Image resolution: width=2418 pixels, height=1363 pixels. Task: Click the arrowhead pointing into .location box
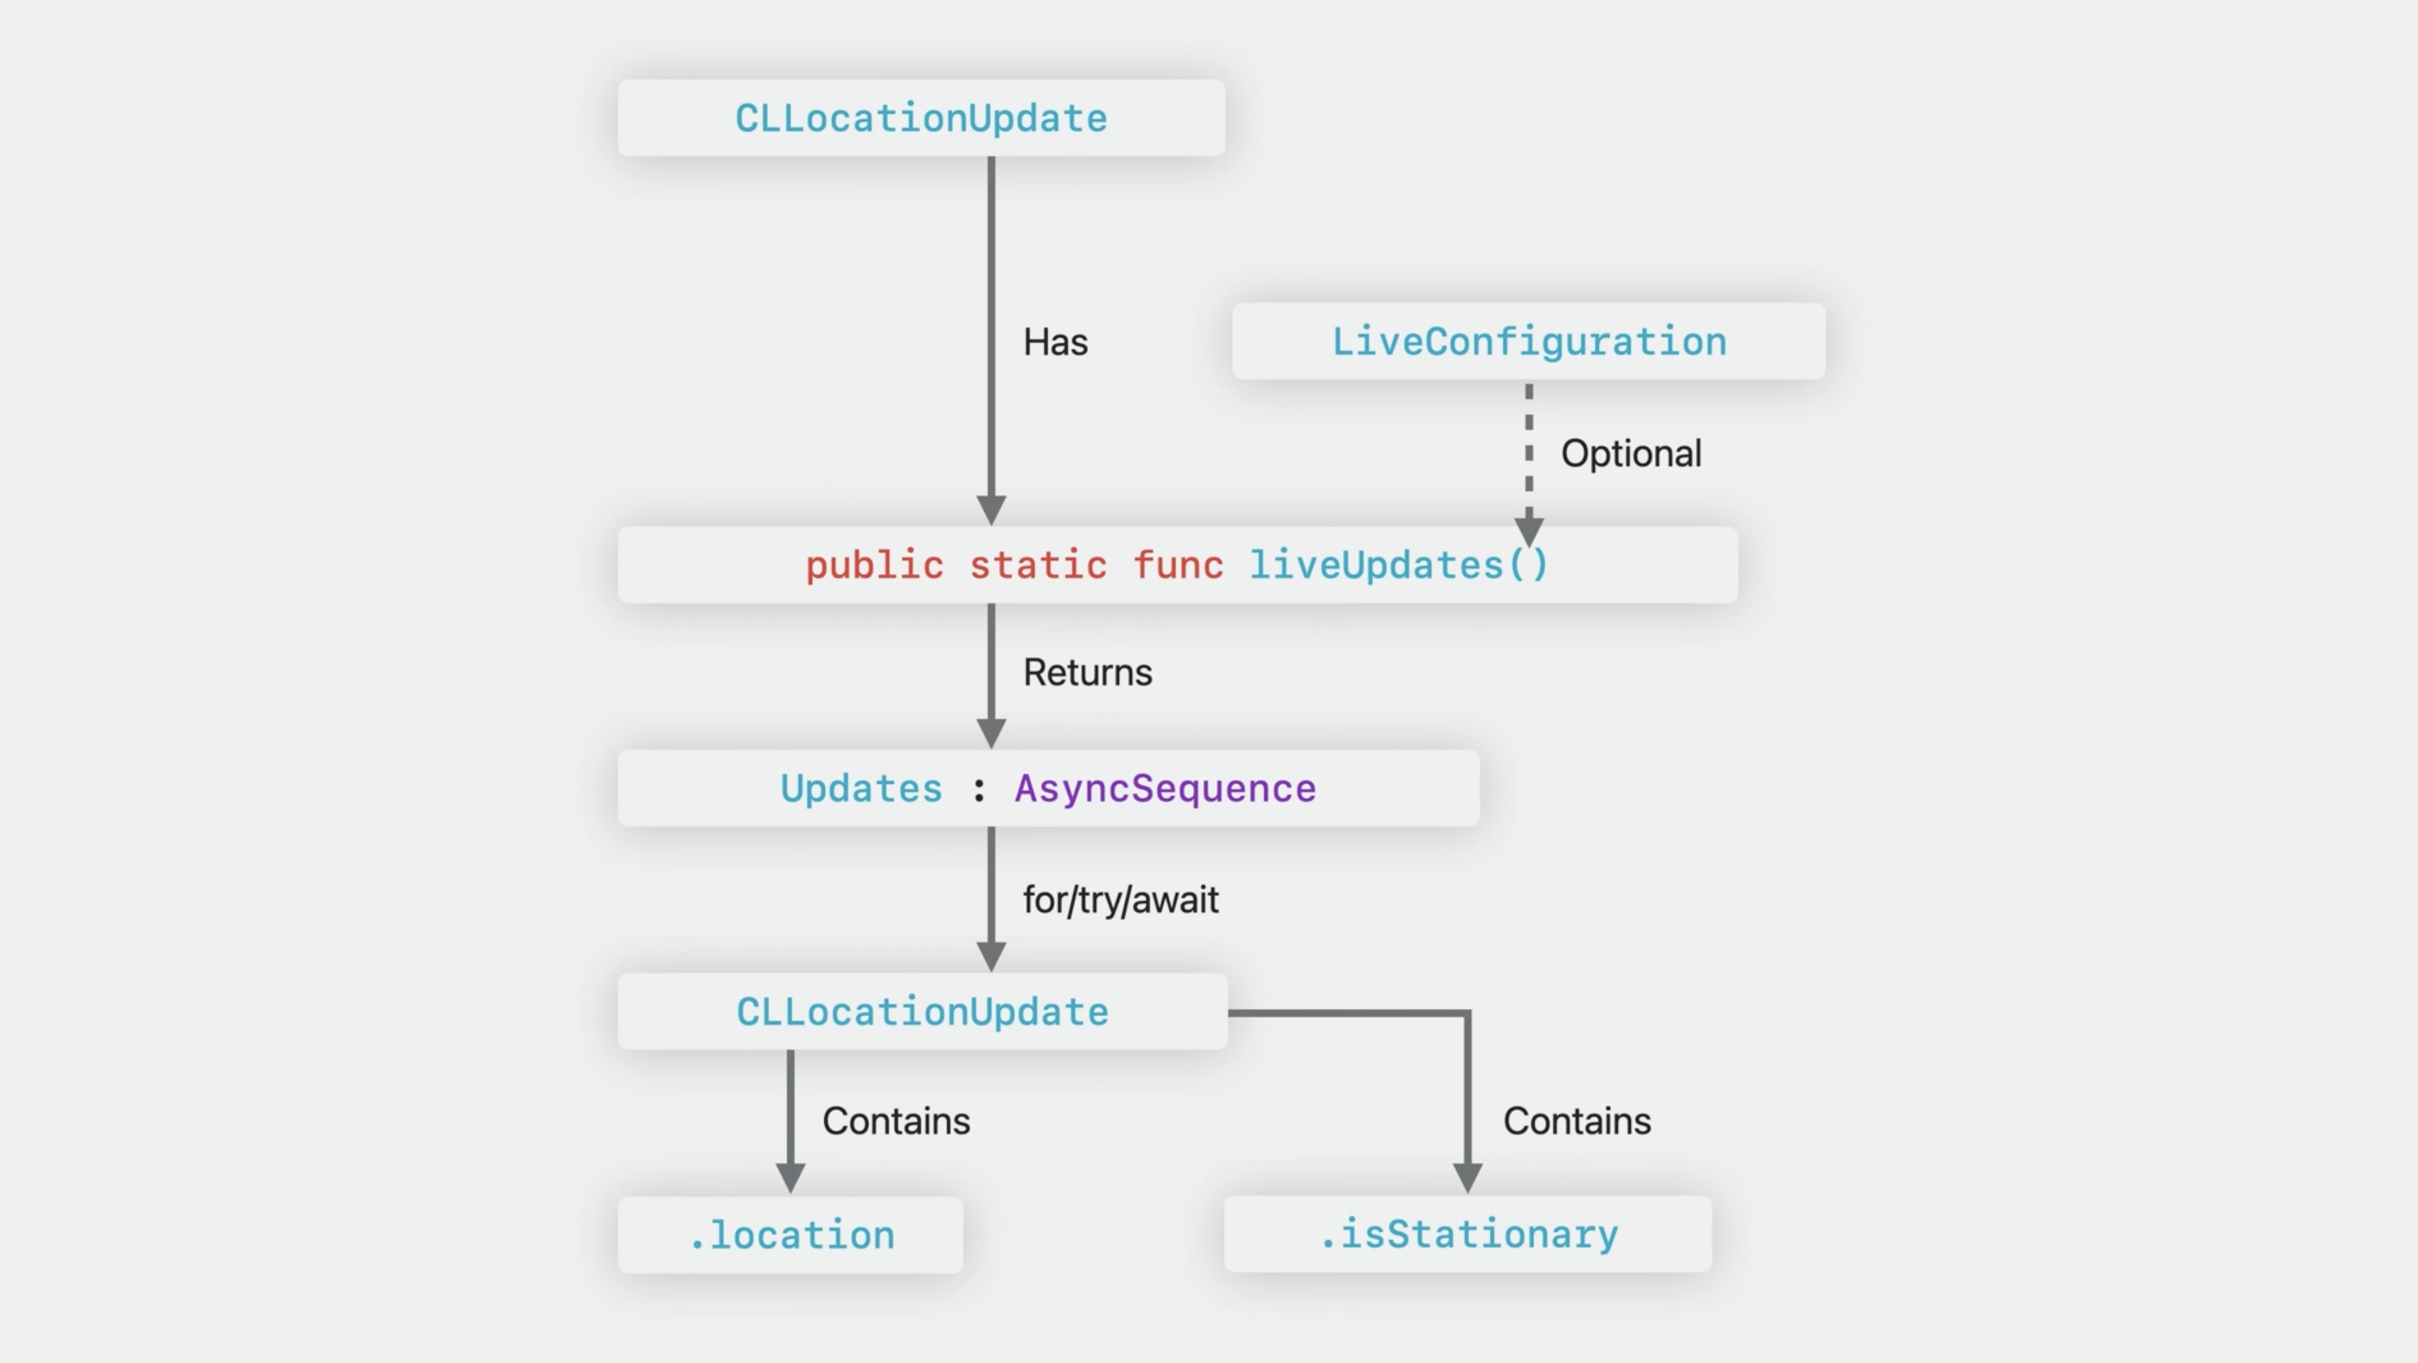[x=790, y=1177]
